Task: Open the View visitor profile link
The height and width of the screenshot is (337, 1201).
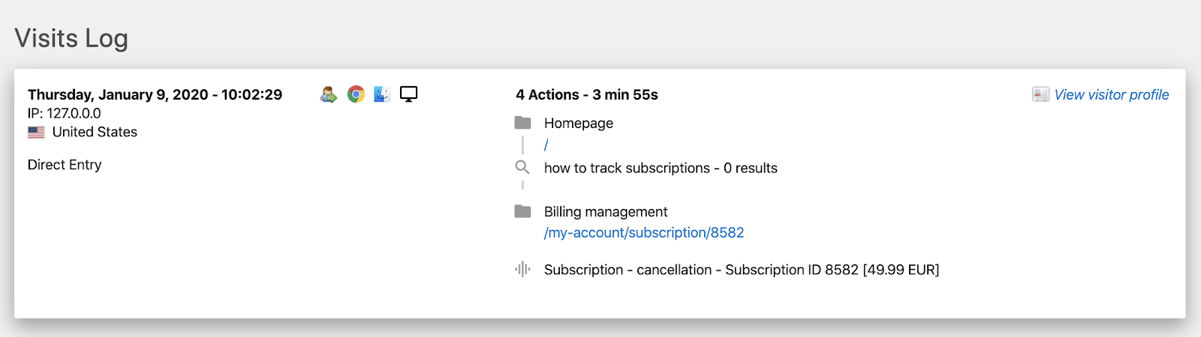Action: point(1111,95)
